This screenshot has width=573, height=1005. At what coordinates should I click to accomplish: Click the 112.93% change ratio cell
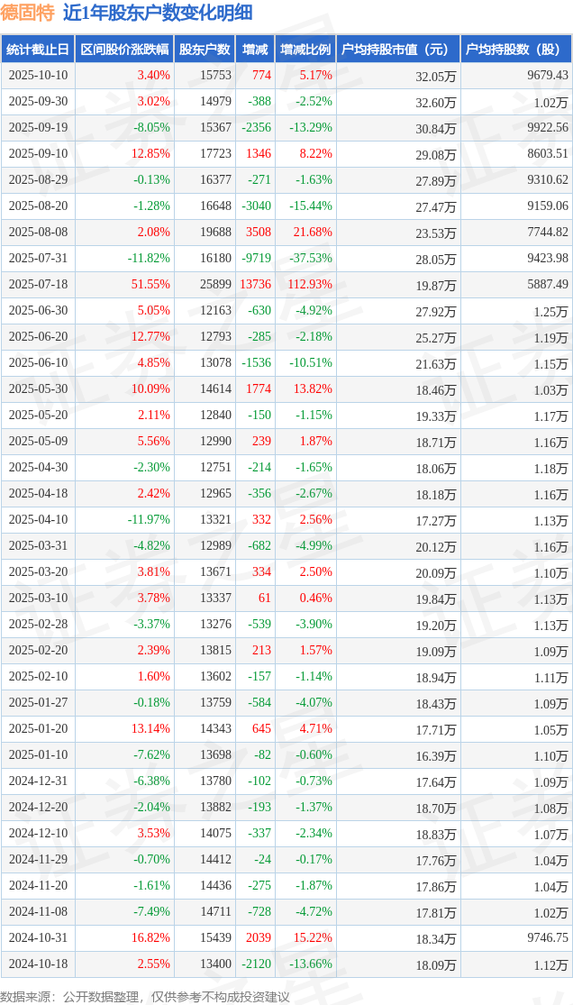pyautogui.click(x=307, y=285)
